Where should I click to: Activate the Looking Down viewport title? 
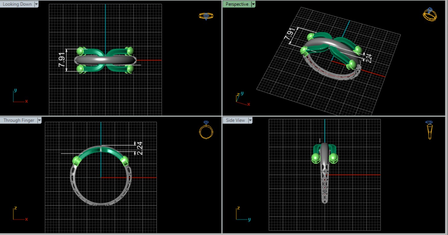tap(17, 4)
